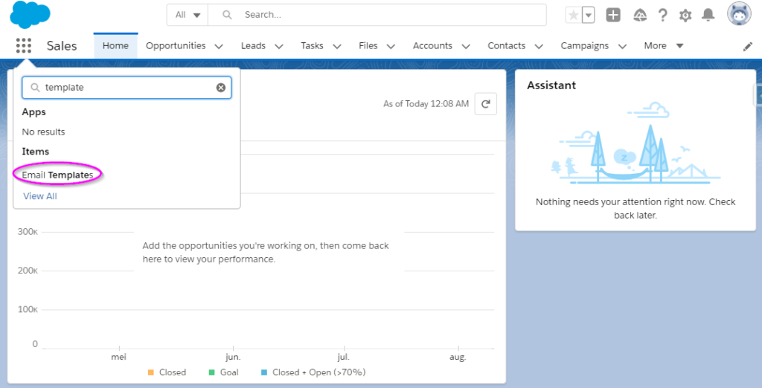Image resolution: width=762 pixels, height=388 pixels.
Task: Open the user profile avatar
Action: tap(740, 15)
